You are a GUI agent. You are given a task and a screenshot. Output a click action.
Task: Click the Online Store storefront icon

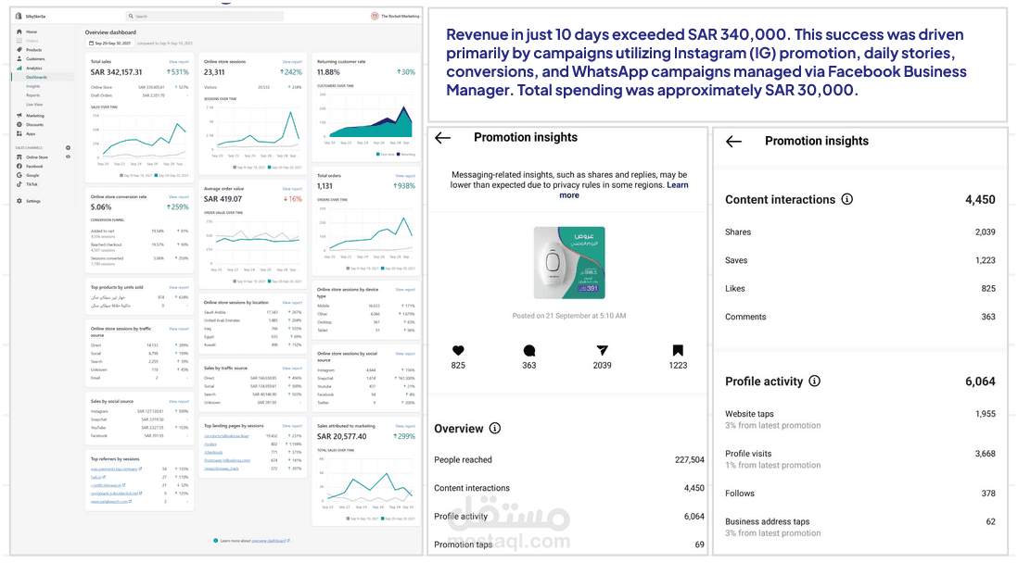click(x=19, y=157)
